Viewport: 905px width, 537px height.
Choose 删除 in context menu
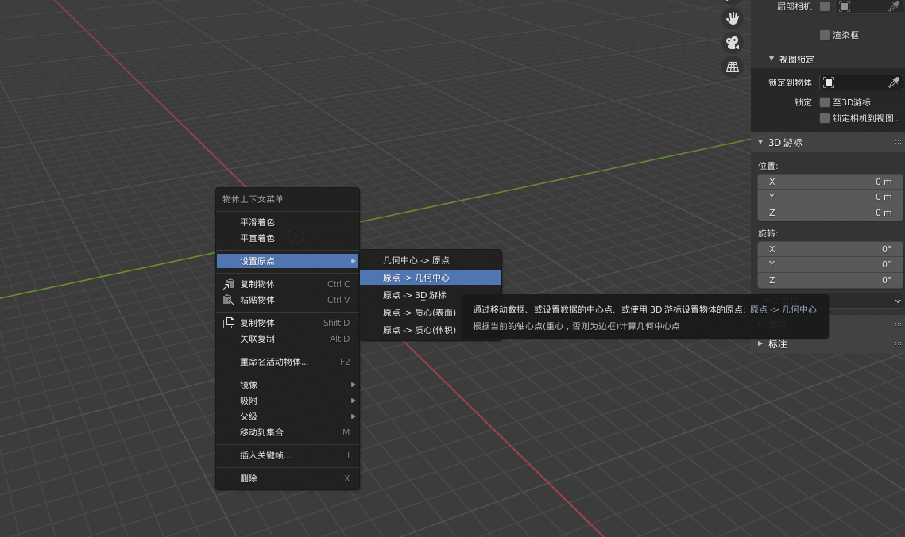(x=288, y=478)
